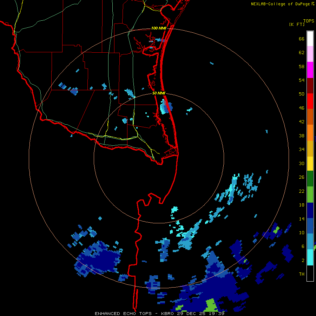Click the 18 legend value
The width and height of the screenshot is (316, 316).
click(302, 205)
